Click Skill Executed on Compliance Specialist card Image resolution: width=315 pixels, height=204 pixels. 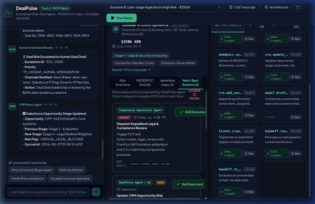(191, 112)
